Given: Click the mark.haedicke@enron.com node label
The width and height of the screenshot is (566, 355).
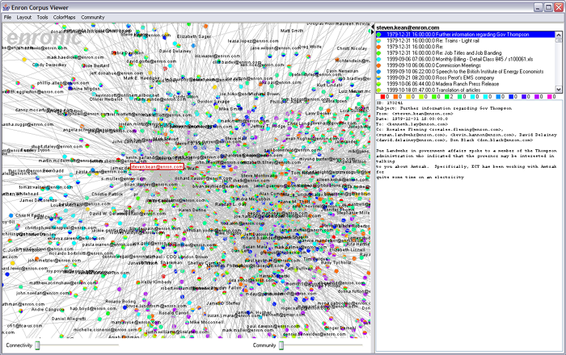Looking at the screenshot, I should 75,57.
